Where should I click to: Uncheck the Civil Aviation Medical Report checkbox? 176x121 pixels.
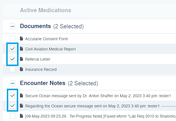tap(13, 49)
